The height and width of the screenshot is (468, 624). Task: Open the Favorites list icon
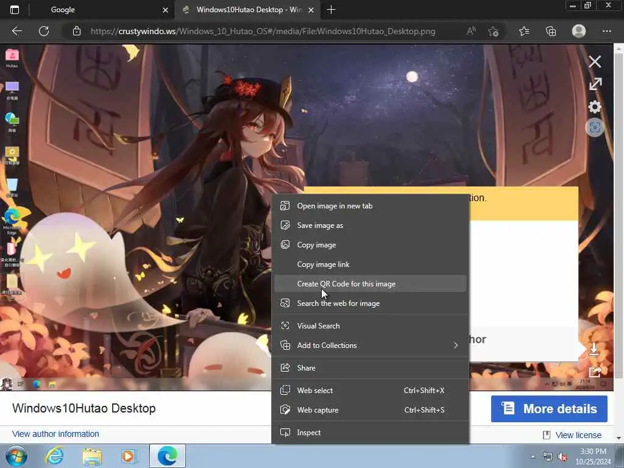point(524,31)
